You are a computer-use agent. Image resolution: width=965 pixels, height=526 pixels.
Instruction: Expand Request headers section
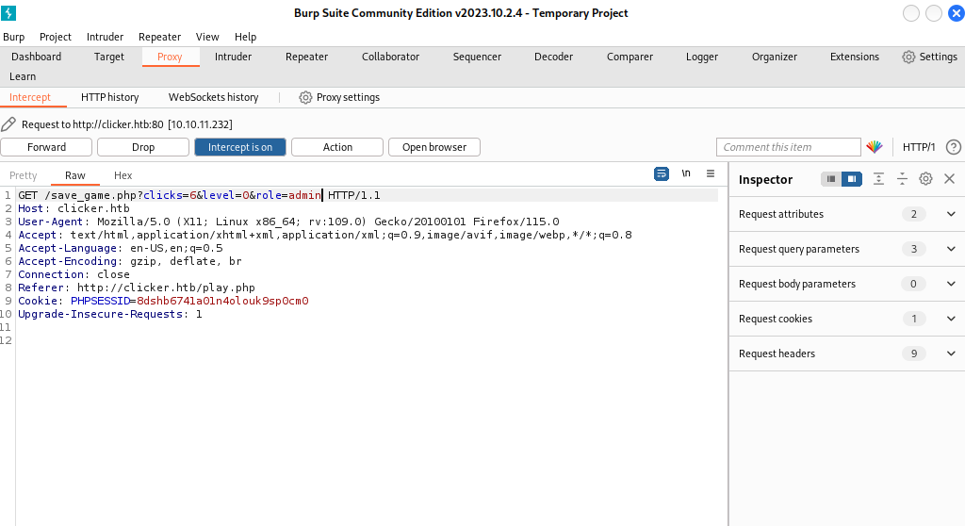tap(950, 353)
